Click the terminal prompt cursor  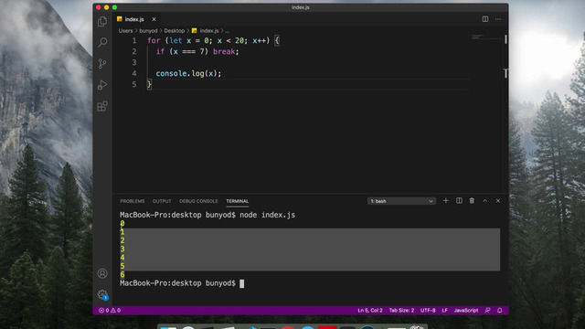(x=241, y=283)
